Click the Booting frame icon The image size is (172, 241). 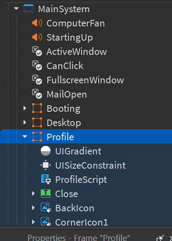coord(37,109)
